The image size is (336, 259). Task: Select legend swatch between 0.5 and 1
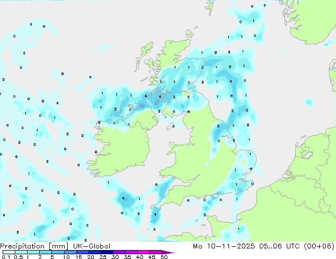click(x=21, y=252)
